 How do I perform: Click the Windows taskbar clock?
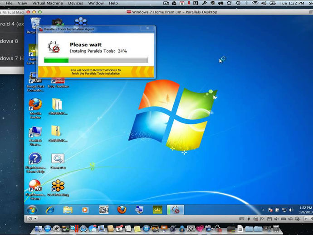tap(306, 210)
